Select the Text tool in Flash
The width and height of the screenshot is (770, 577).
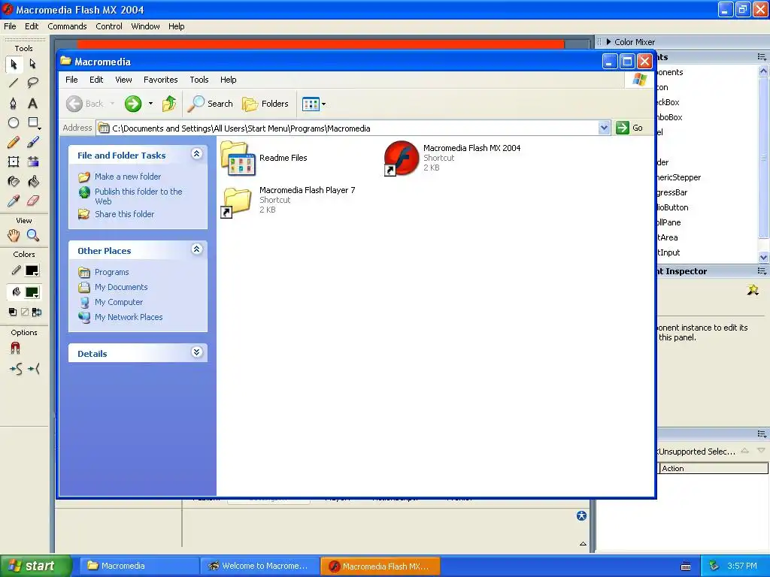coord(33,103)
